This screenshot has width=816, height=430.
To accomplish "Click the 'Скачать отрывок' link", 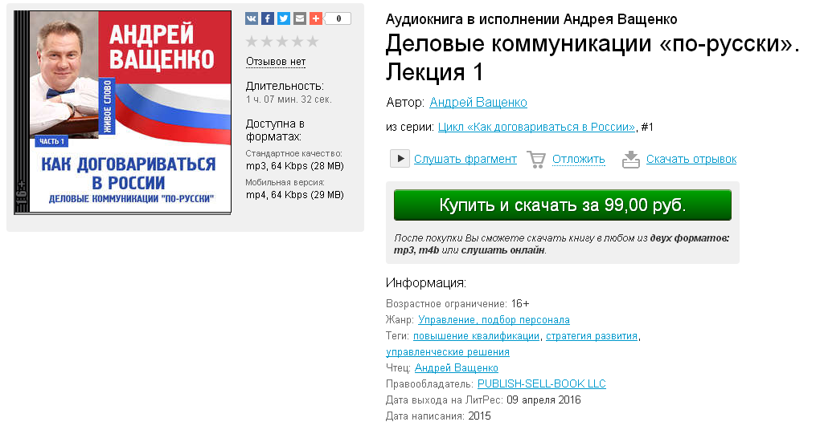I will coord(691,159).
